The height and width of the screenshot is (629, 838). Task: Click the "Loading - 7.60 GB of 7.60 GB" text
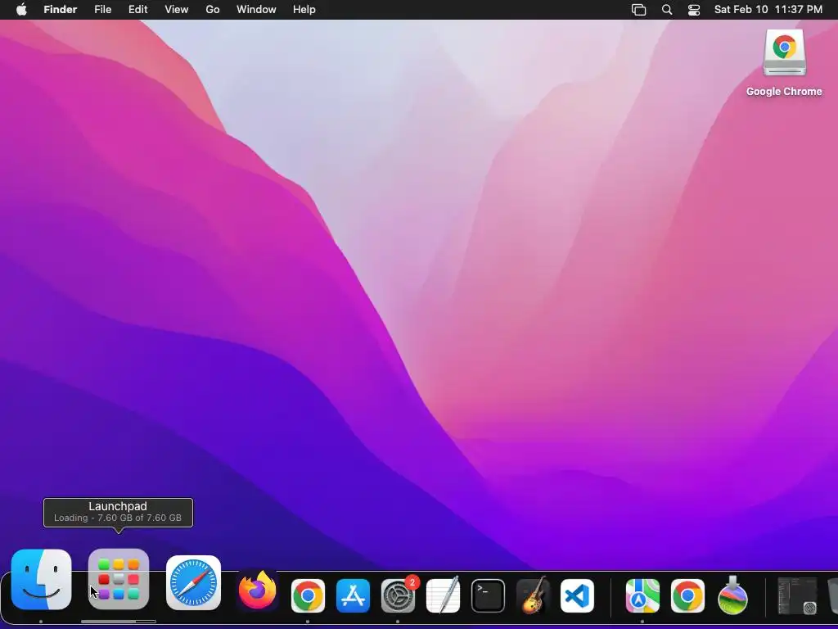118,518
